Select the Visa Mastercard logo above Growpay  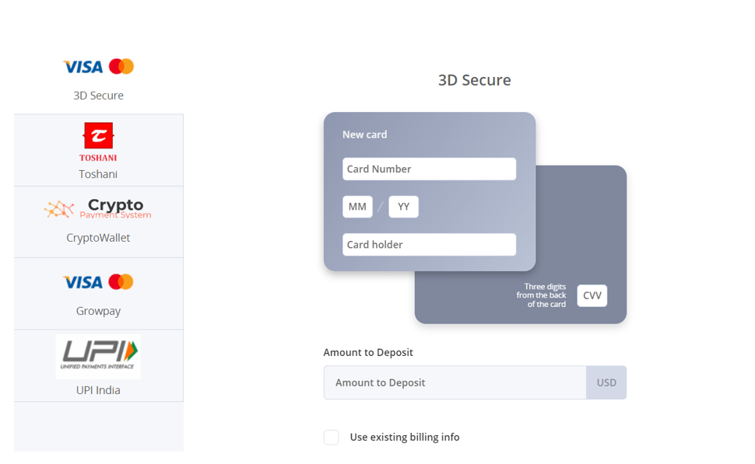pyautogui.click(x=98, y=282)
